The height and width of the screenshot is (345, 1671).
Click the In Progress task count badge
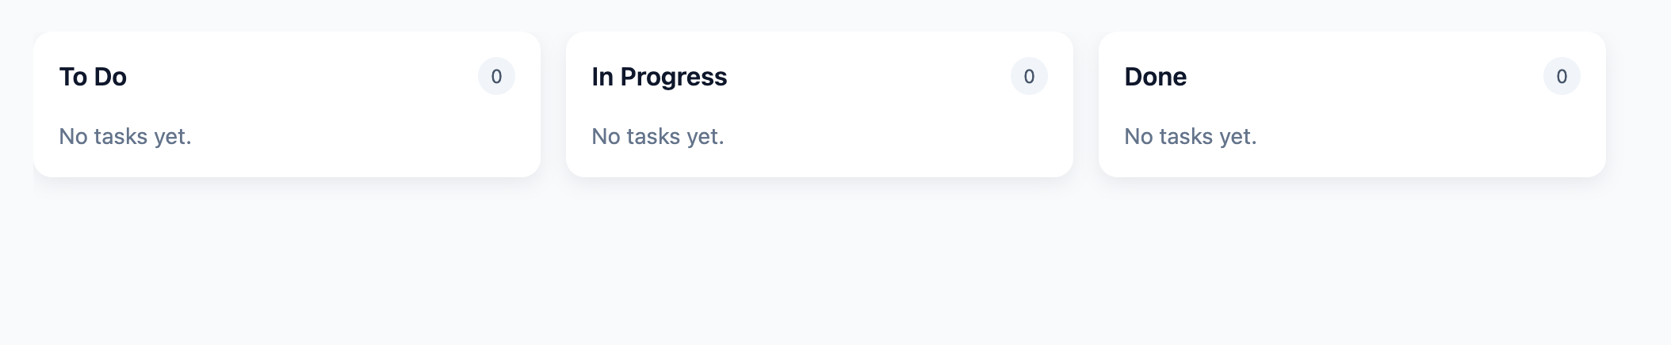[x=1029, y=77]
